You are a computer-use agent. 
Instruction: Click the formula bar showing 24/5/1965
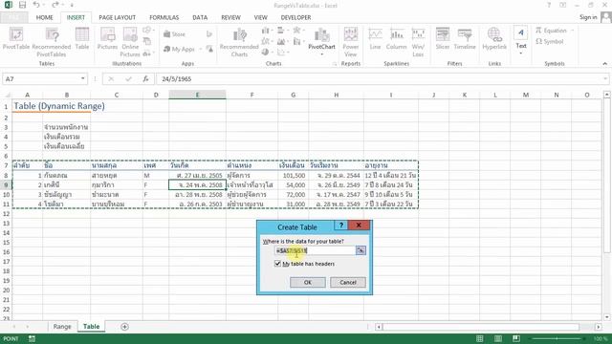pos(380,78)
